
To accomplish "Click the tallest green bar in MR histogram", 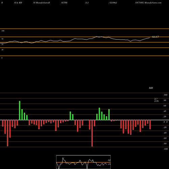I will [20, 111].
